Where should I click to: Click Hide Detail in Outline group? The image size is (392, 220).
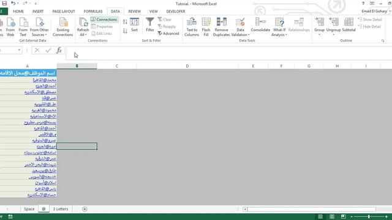pos(369,26)
